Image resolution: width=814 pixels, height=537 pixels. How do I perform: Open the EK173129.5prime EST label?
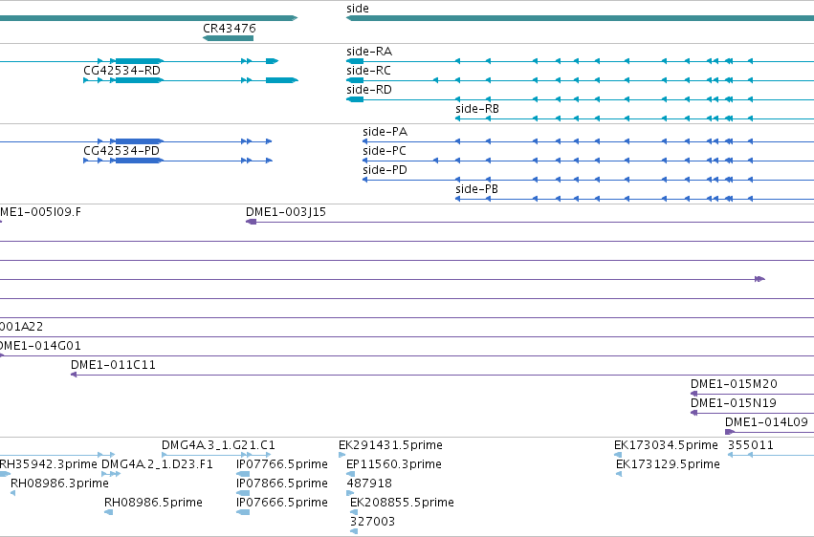(668, 464)
